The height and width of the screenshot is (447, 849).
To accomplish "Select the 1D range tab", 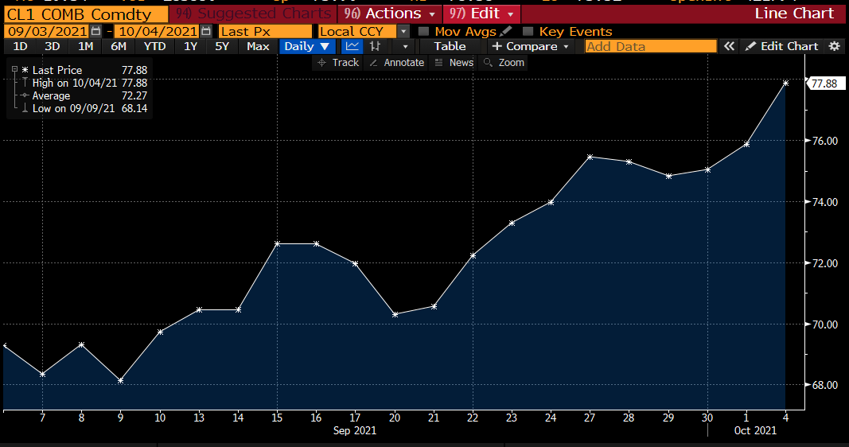I will coord(20,47).
